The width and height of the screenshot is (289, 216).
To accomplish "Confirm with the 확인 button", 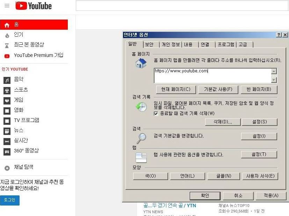I will pyautogui.click(x=205, y=196).
